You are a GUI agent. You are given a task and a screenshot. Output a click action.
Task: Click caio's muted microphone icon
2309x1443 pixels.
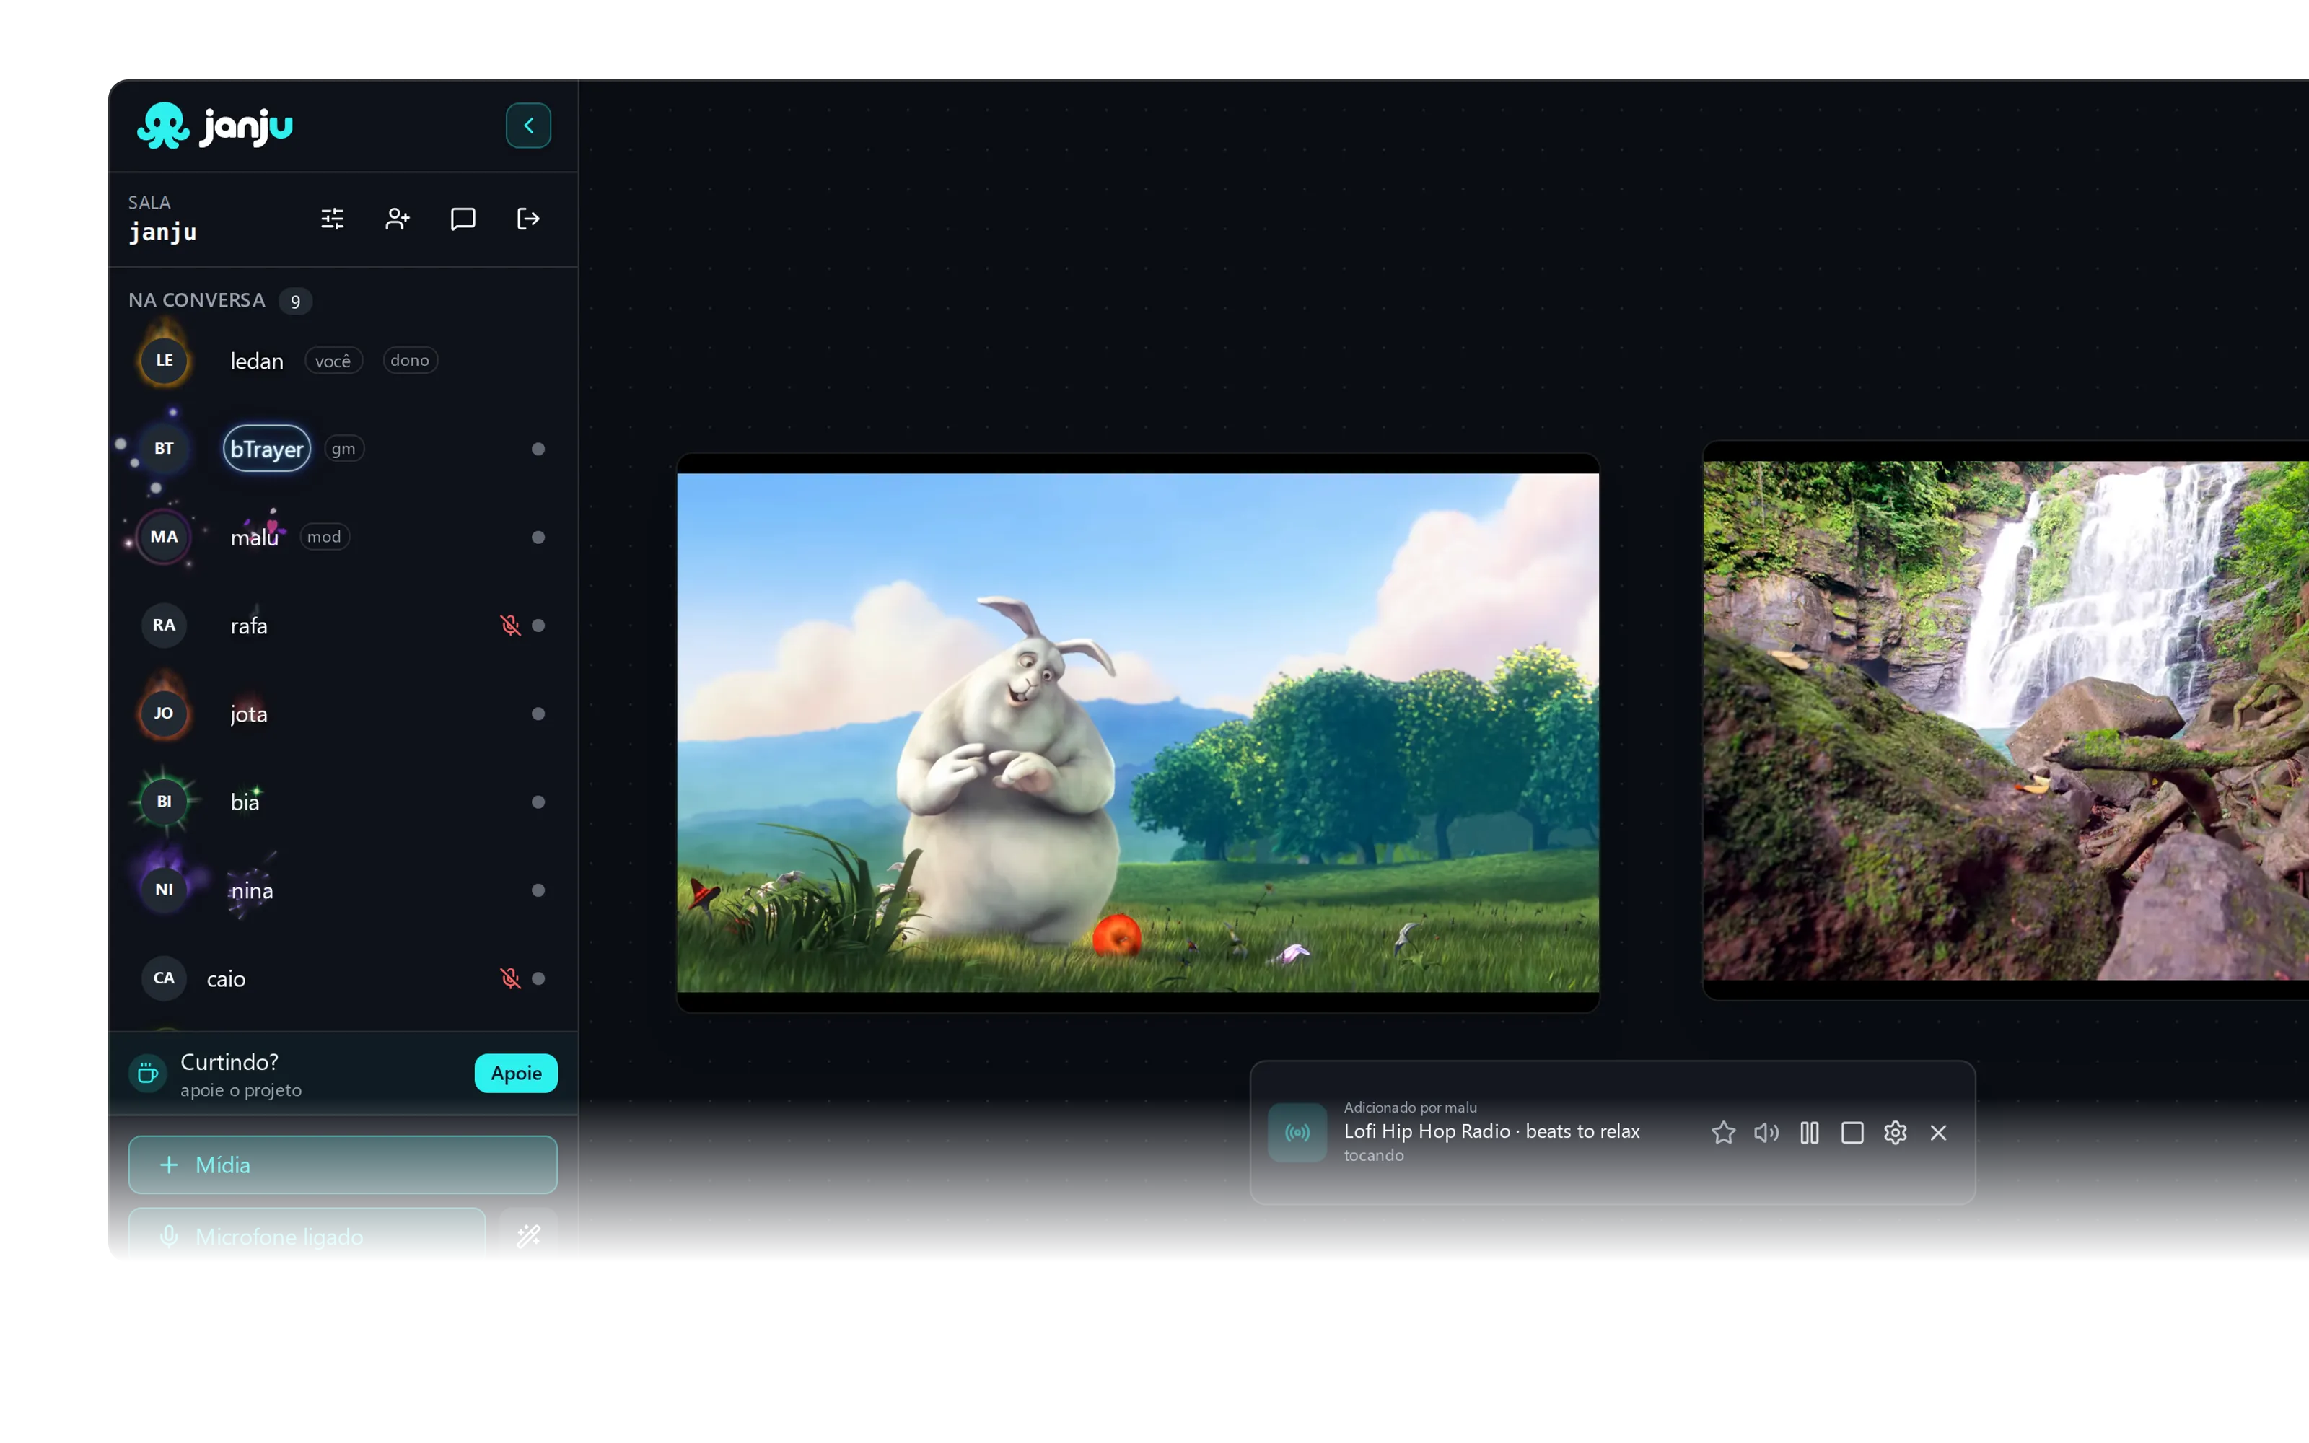(x=510, y=978)
